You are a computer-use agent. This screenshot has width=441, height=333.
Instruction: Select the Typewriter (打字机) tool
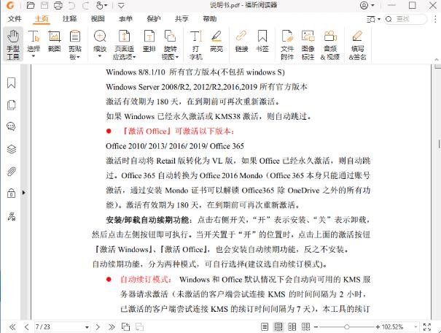[196, 45]
